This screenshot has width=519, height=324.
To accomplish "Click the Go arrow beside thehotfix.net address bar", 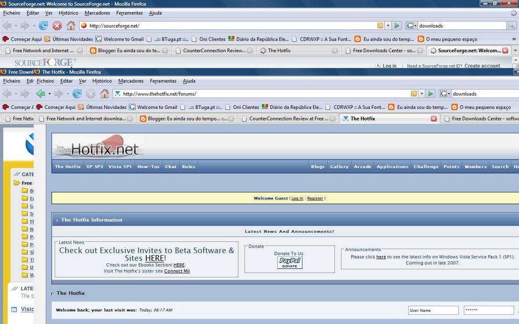I will [431, 94].
